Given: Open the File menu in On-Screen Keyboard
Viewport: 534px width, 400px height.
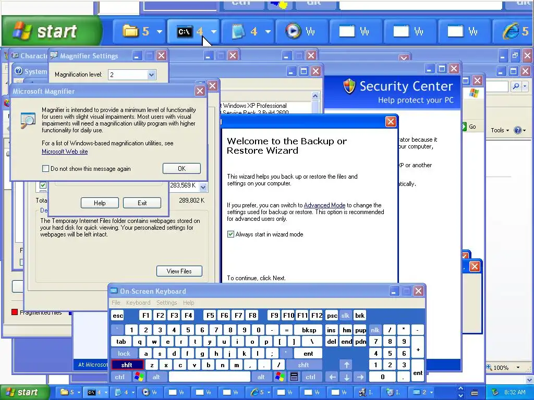Looking at the screenshot, I should pyautogui.click(x=116, y=303).
